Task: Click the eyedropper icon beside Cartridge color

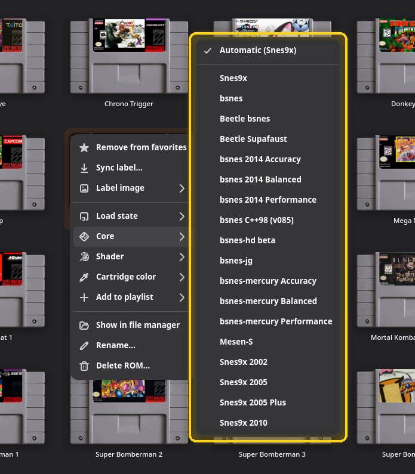Action: click(x=84, y=277)
